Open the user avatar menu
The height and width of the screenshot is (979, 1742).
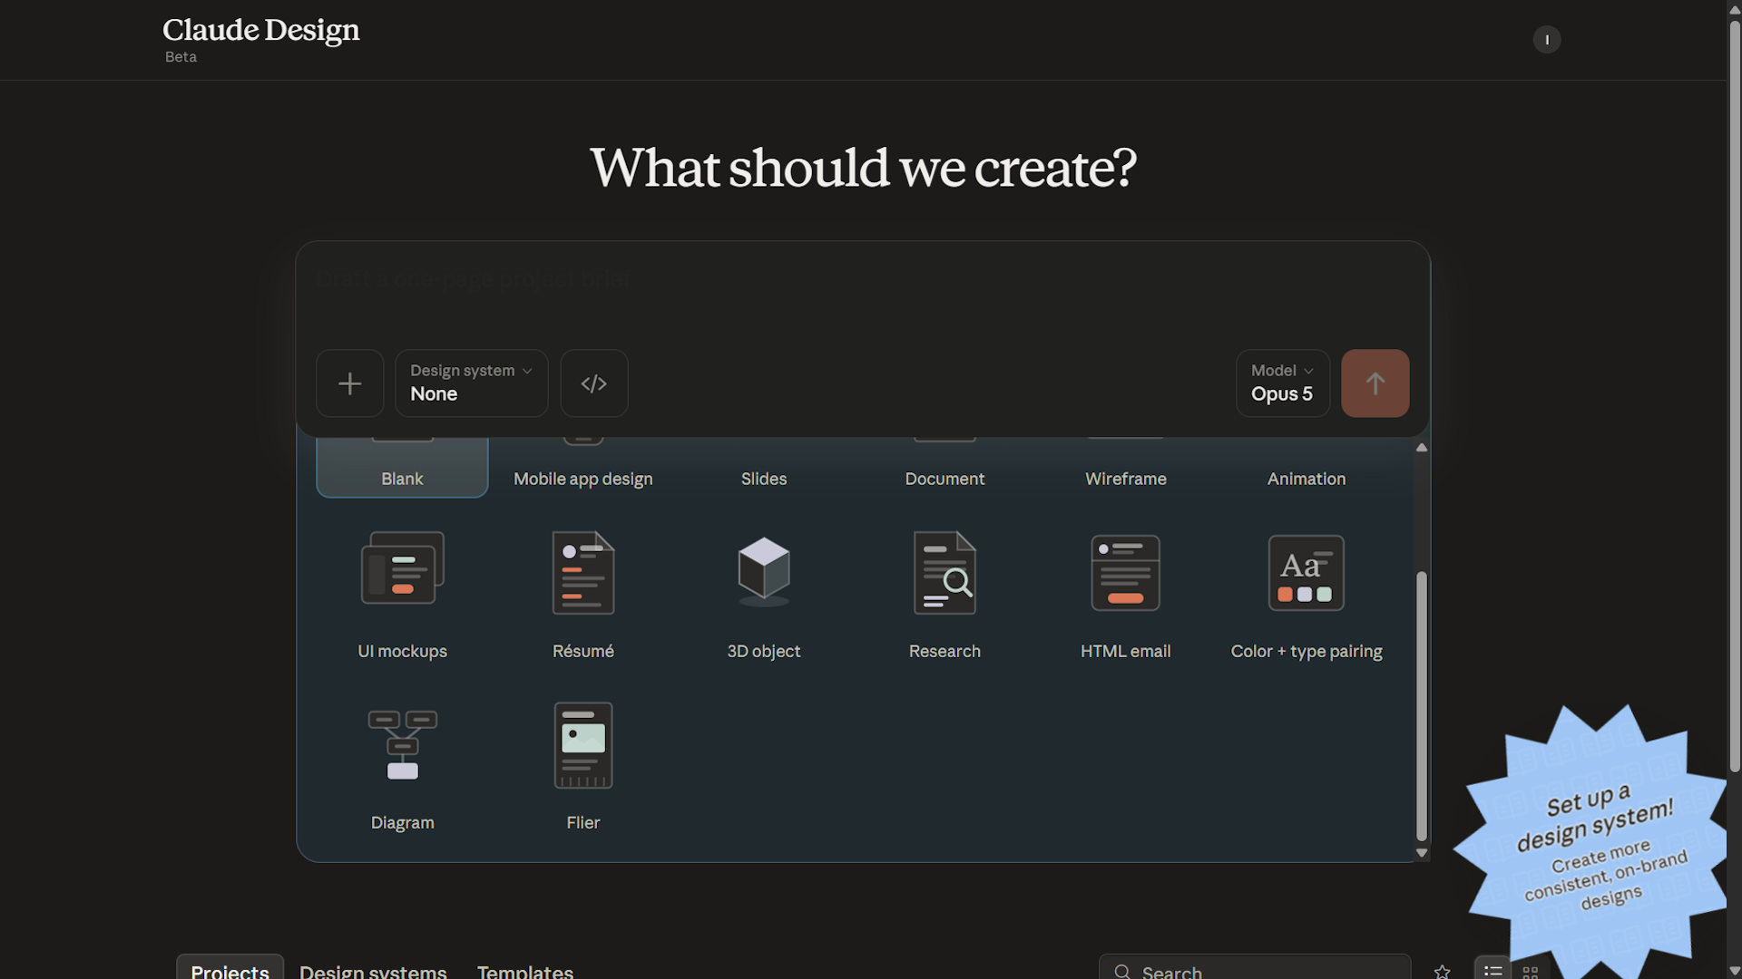[x=1547, y=40]
